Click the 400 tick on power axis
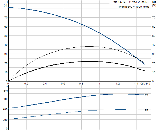This screenshot has width=160, height=130. pyautogui.click(x=5, y=109)
